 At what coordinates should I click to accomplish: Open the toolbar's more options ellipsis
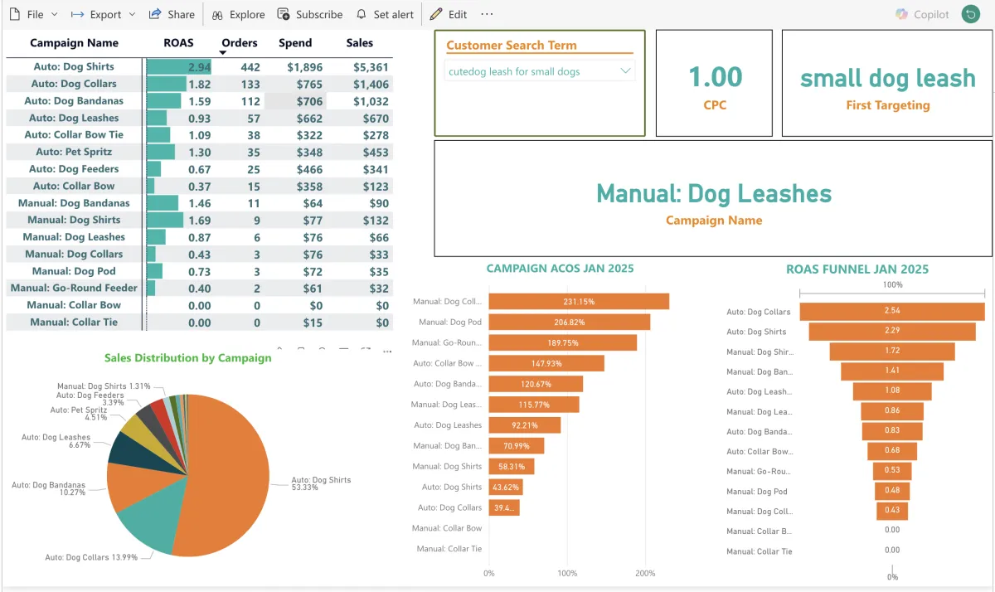tap(487, 14)
